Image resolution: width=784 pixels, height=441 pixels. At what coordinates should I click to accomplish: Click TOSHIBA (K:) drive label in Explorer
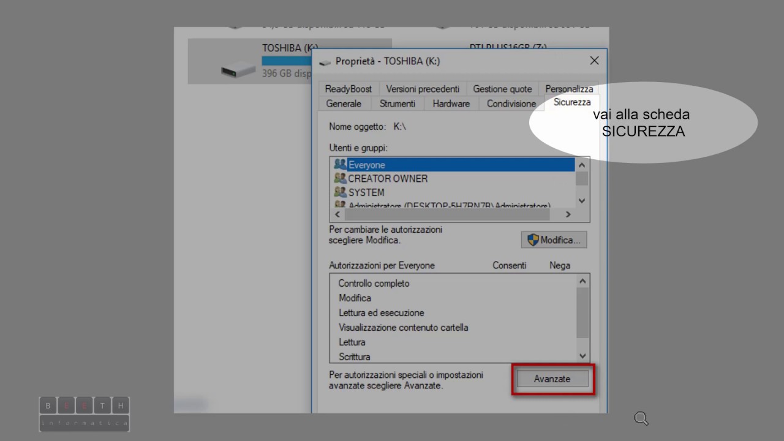(290, 48)
